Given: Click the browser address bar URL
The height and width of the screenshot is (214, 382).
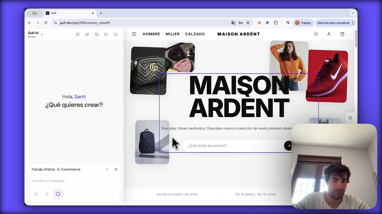Looking at the screenshot, I should click(85, 23).
